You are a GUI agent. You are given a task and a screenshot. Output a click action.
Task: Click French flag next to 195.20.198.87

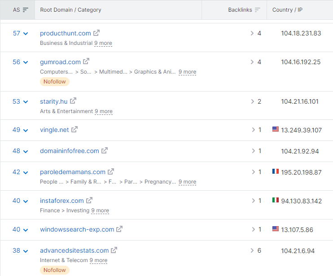tap(276, 171)
